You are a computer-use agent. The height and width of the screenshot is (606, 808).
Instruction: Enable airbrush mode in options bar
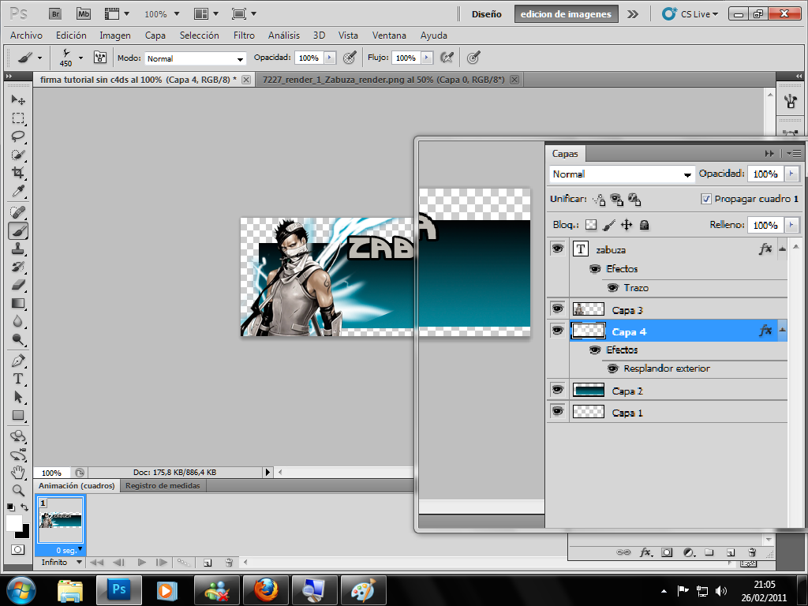coord(447,58)
